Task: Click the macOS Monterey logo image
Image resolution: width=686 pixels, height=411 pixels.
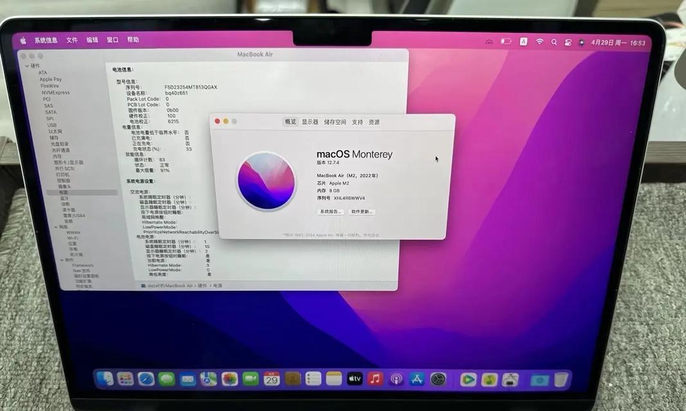Action: point(266,180)
